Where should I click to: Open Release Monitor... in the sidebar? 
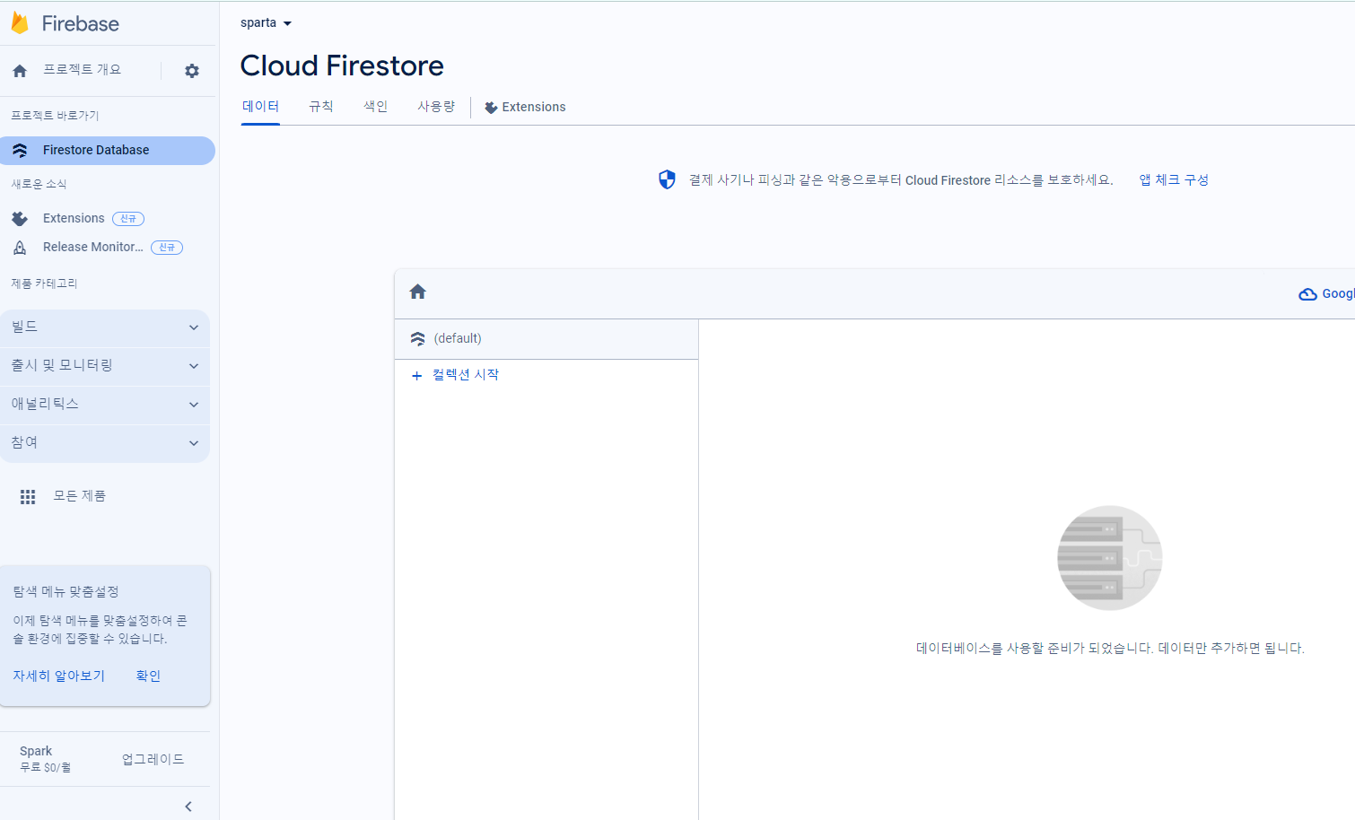pos(93,247)
